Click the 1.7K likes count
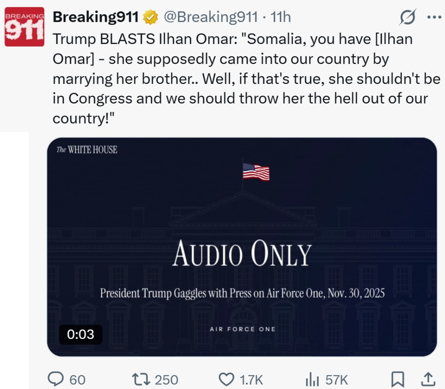This screenshot has width=445, height=389. (x=252, y=379)
